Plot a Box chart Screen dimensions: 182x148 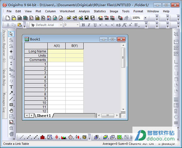pyautogui.click(x=57, y=137)
